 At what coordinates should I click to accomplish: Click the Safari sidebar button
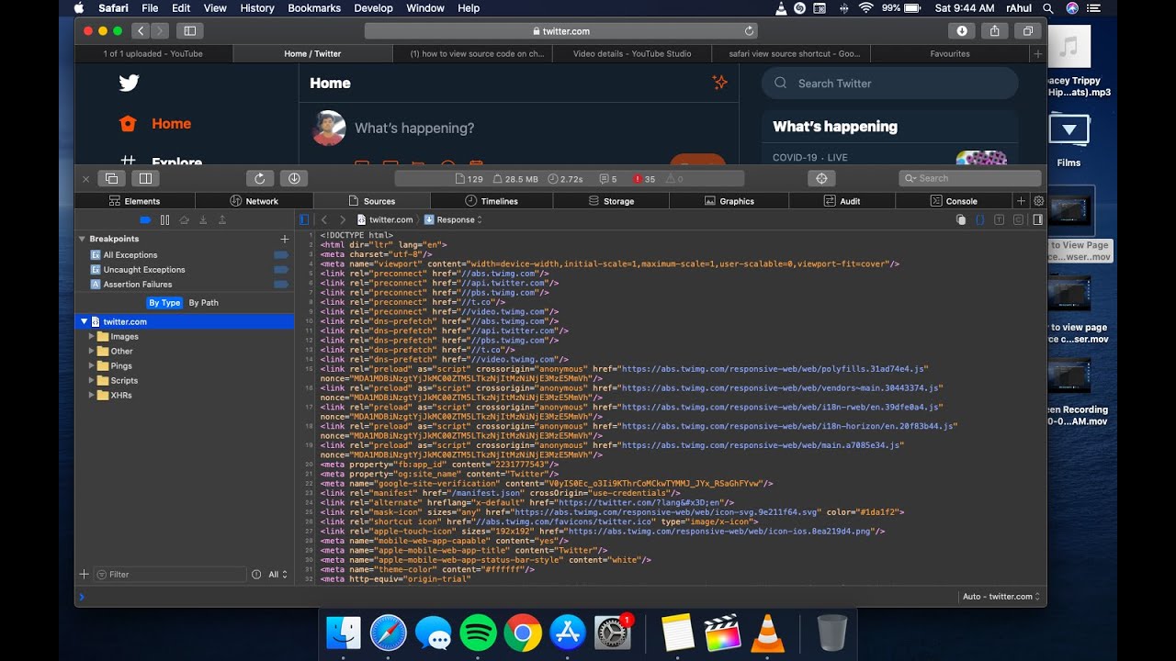coord(191,31)
